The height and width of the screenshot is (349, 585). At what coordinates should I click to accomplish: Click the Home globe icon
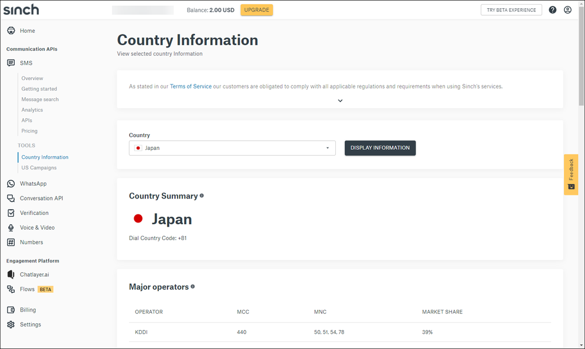pos(11,30)
